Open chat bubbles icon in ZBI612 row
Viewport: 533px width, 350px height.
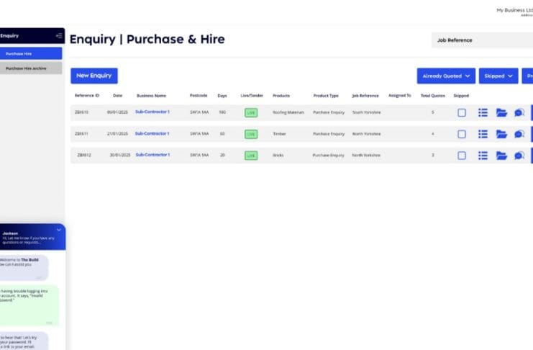[x=519, y=156]
